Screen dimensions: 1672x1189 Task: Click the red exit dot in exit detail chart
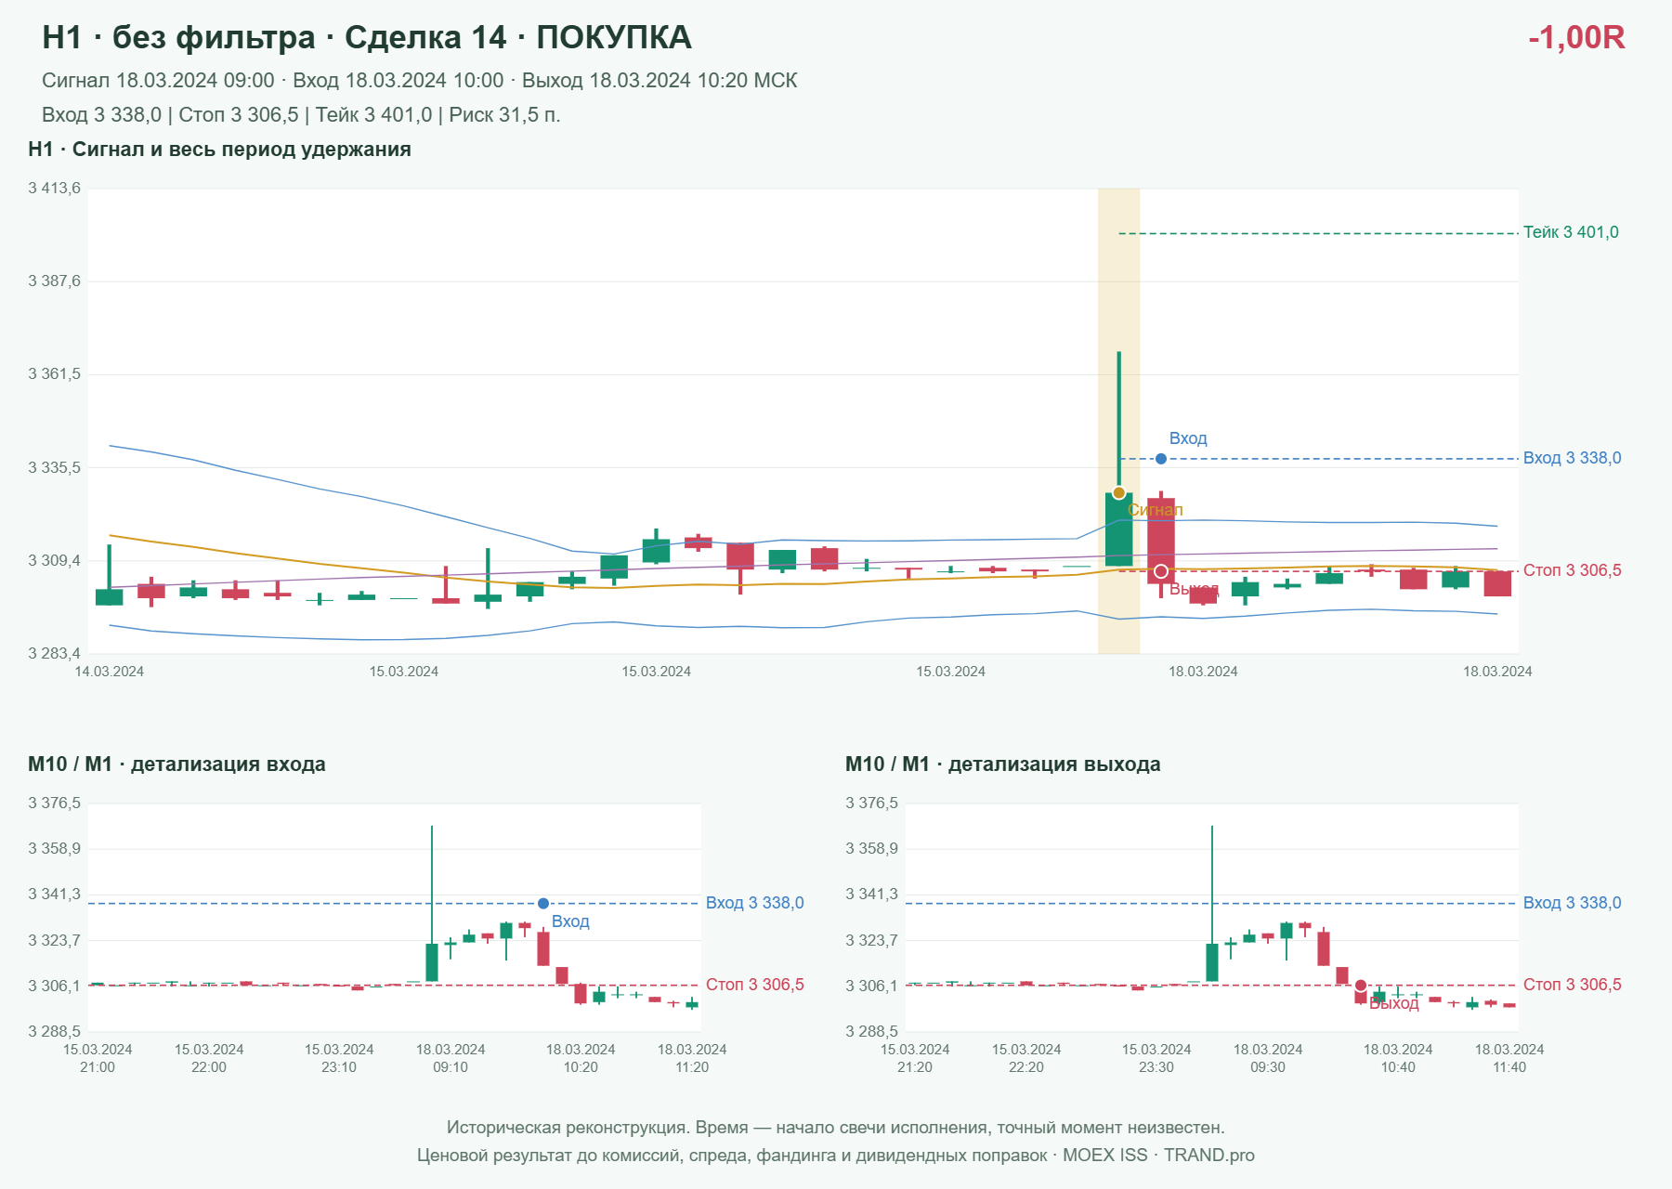coord(1361,986)
